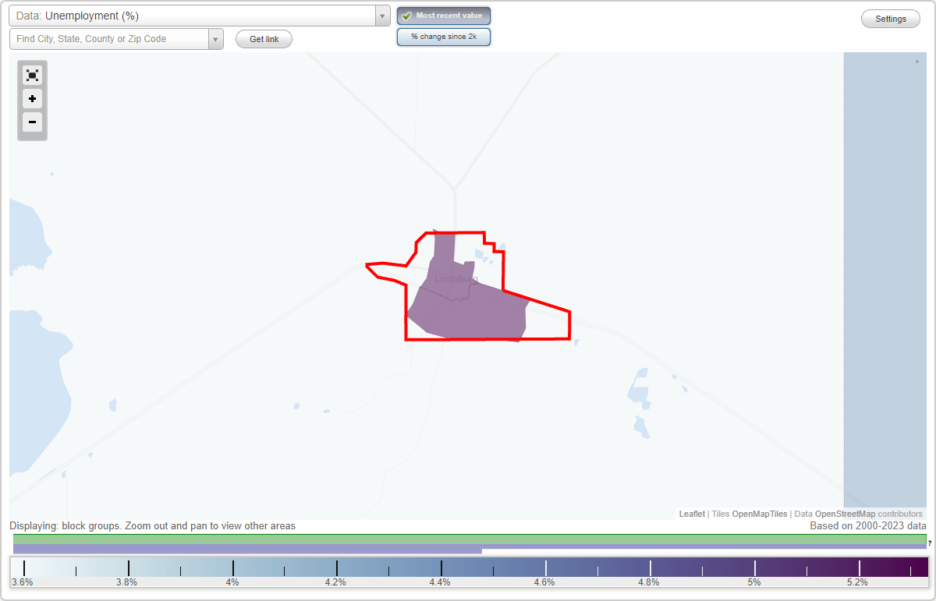This screenshot has width=936, height=601.
Task: Zoom in using the plus icon
Action: coord(32,99)
